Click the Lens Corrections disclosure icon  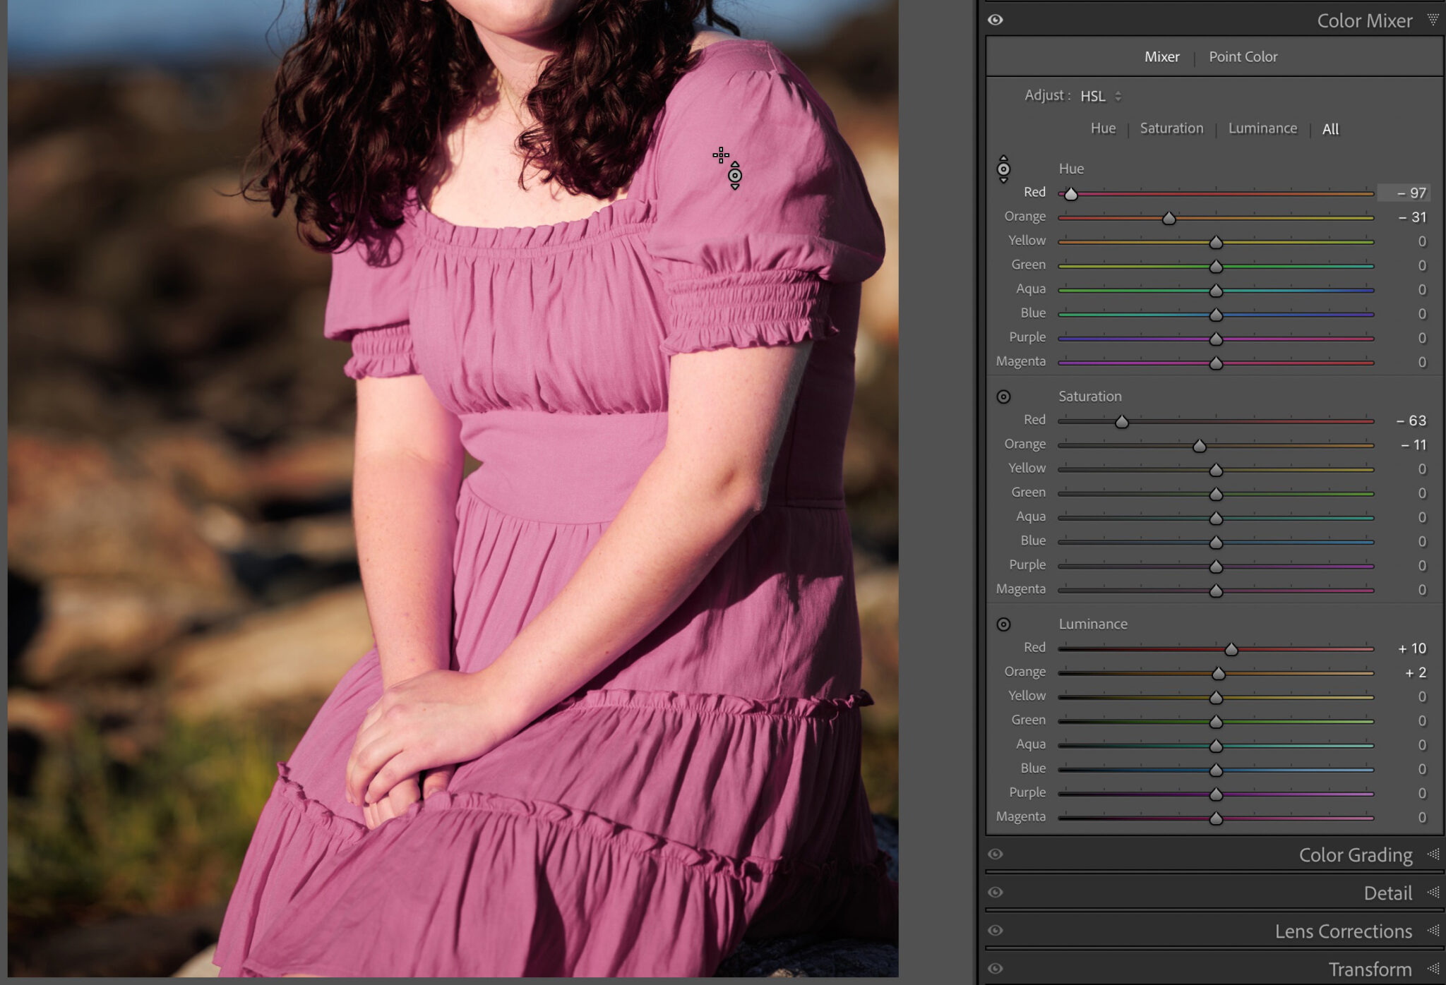(1433, 930)
